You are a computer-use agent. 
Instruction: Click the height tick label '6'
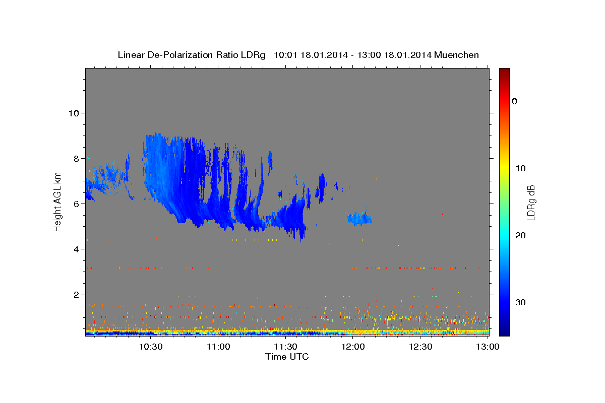coord(76,204)
